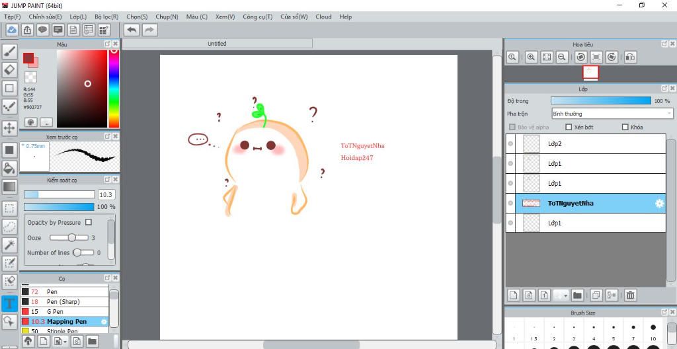Click the foreground color swatch
This screenshot has width=677, height=349.
[x=28, y=58]
